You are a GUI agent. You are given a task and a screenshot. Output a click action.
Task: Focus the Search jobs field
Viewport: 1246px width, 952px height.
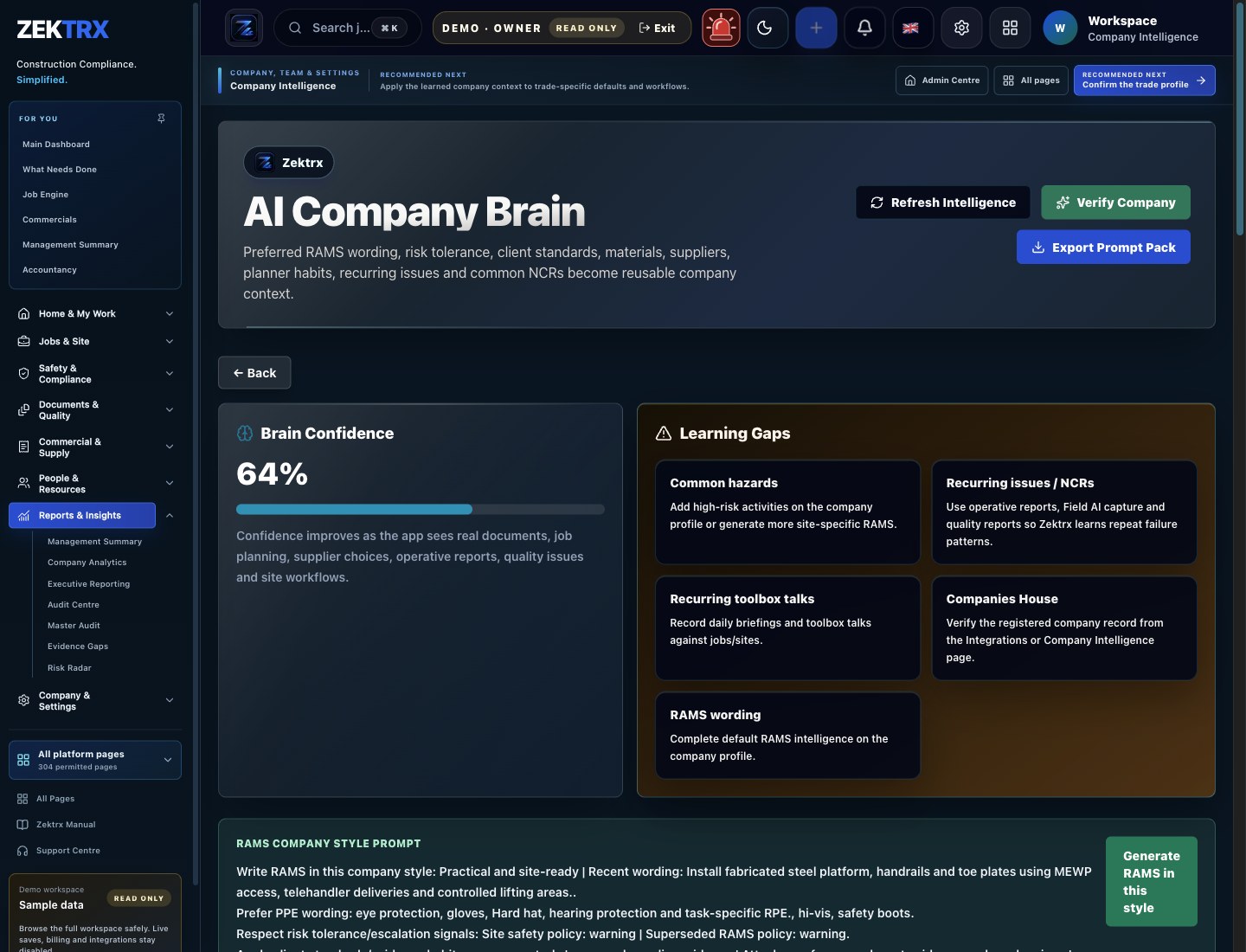(x=347, y=28)
